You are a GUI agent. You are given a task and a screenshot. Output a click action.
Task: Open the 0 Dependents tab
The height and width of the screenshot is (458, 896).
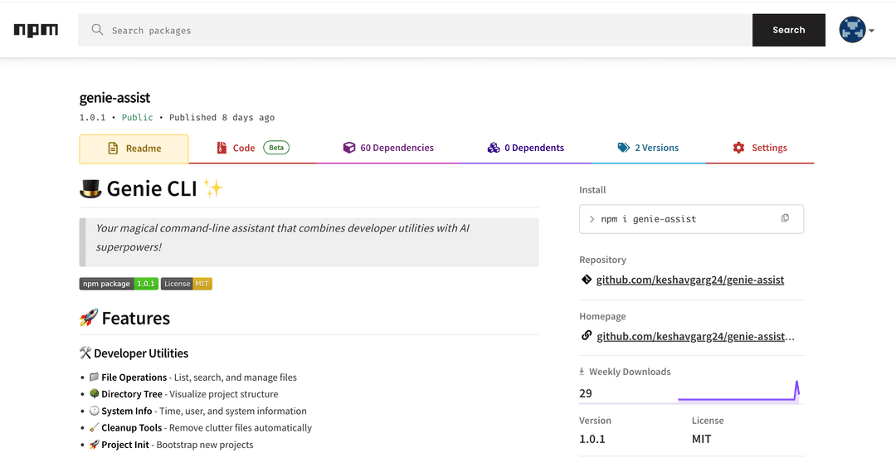tap(526, 148)
